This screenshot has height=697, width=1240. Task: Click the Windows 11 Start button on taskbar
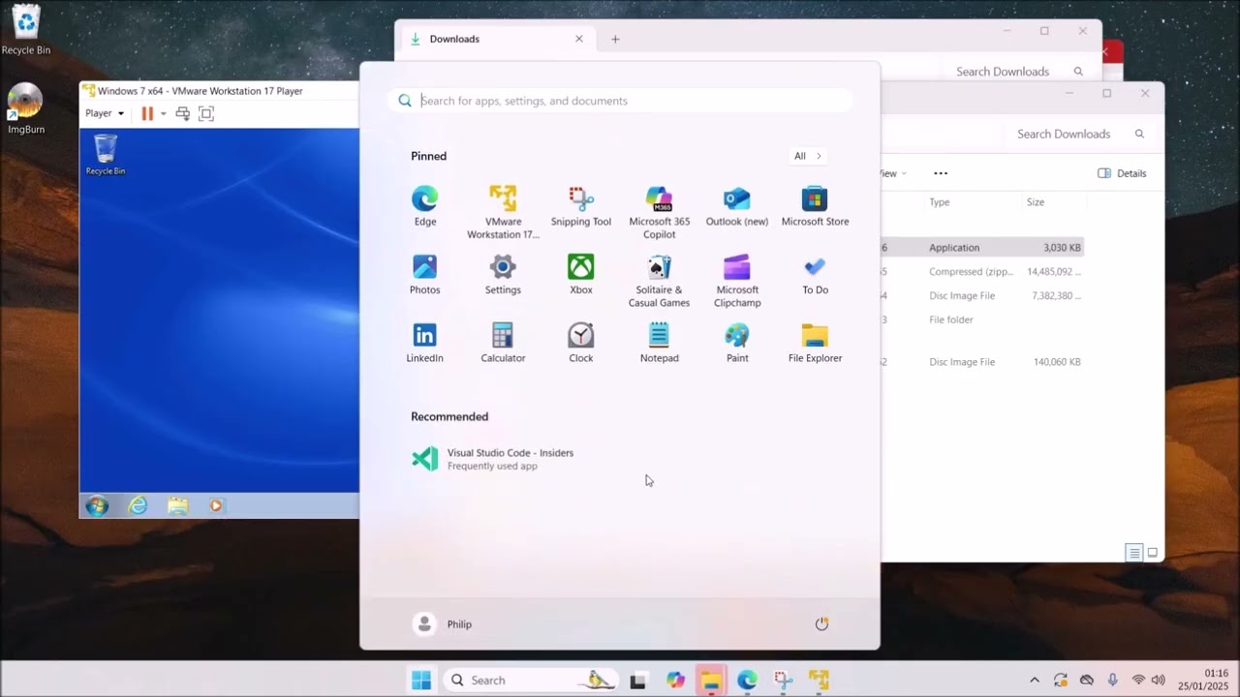(x=421, y=681)
